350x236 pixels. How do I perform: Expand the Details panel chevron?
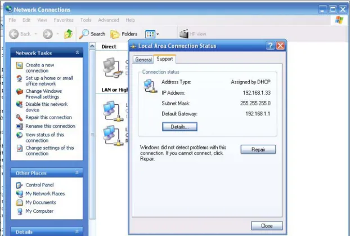pyautogui.click(x=77, y=231)
